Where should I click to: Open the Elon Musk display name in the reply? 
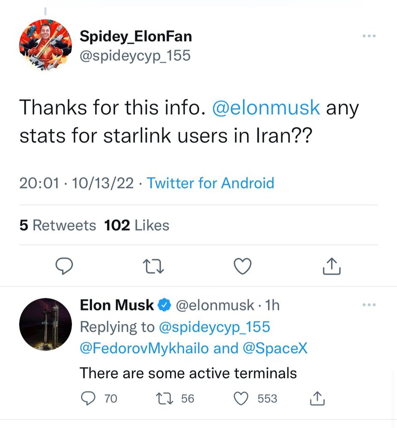(117, 305)
